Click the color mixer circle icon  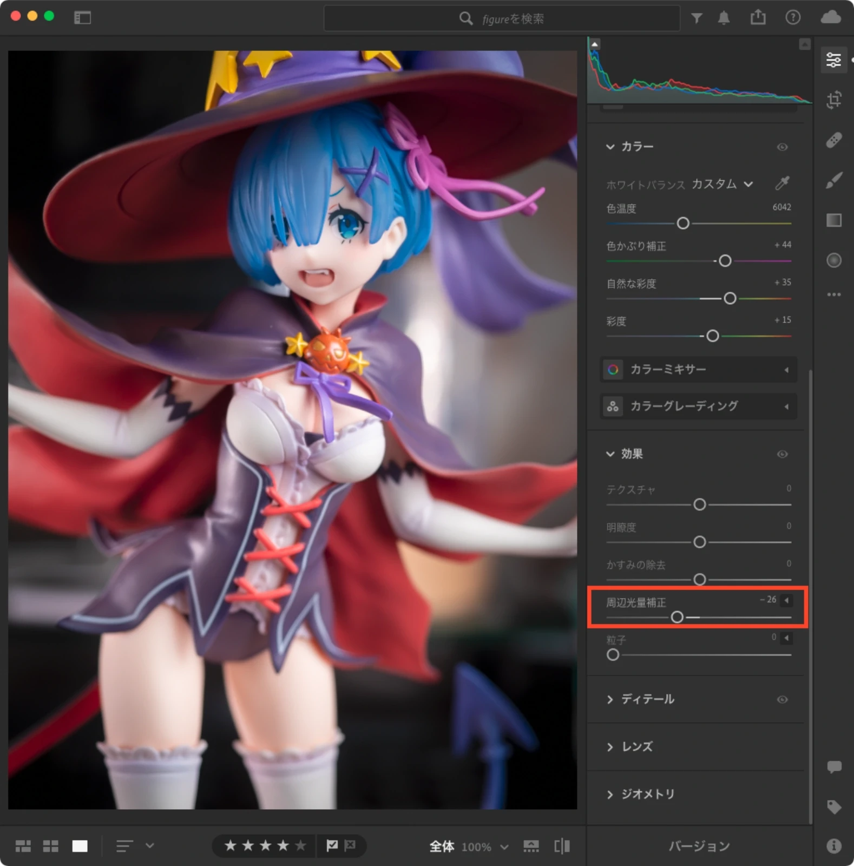(613, 370)
